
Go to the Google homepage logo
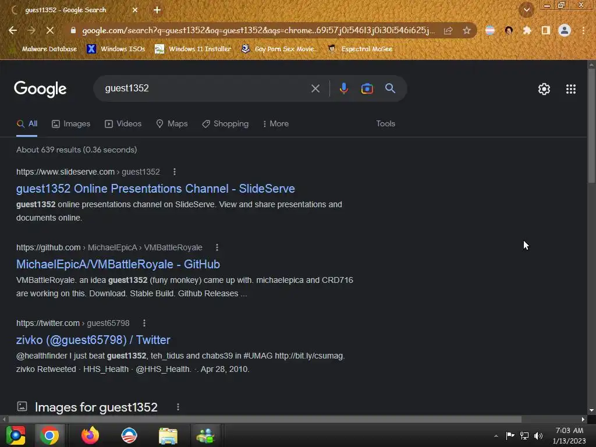pos(40,89)
